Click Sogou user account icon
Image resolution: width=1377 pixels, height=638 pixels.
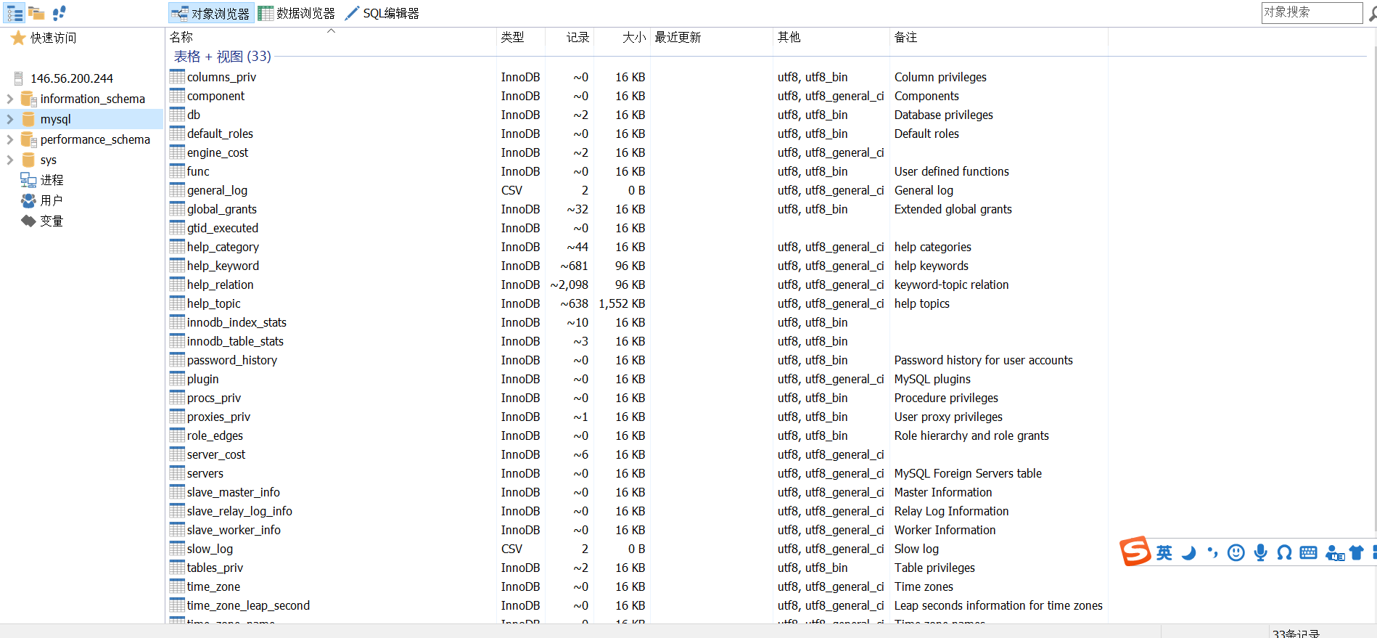[1335, 553]
